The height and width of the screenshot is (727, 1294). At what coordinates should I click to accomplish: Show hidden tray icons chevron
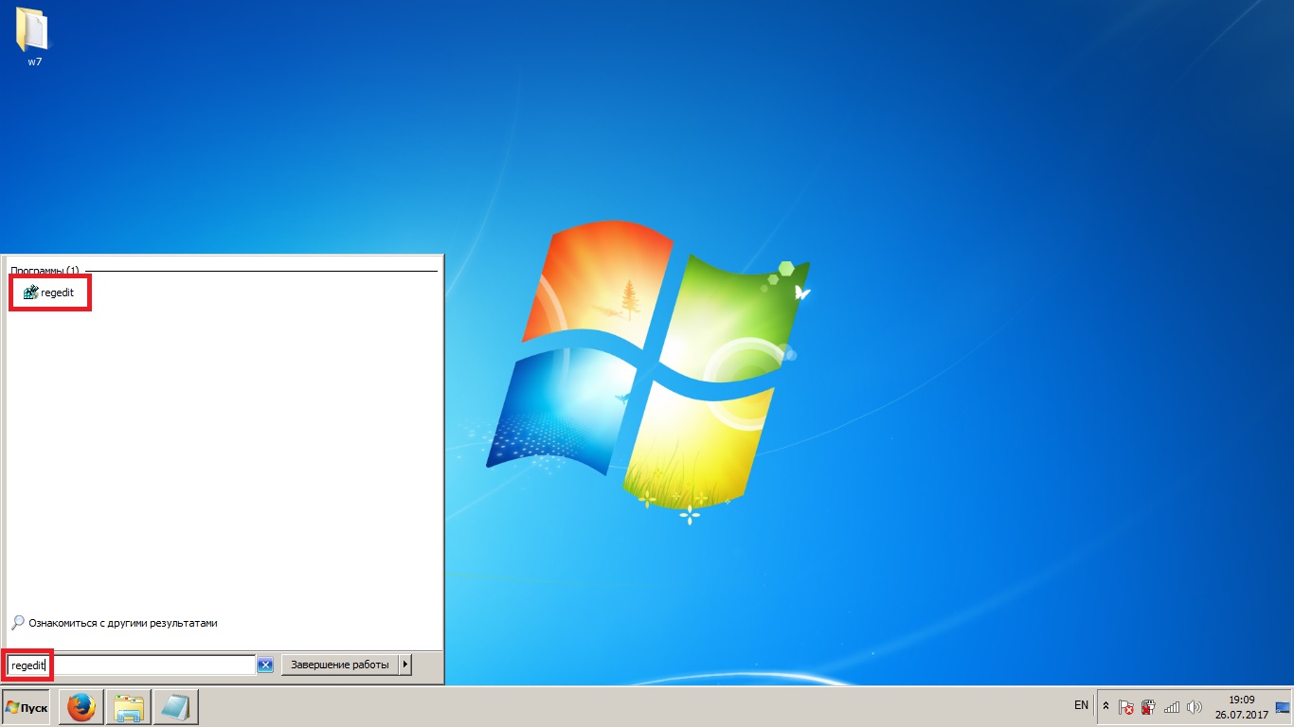(x=1105, y=706)
